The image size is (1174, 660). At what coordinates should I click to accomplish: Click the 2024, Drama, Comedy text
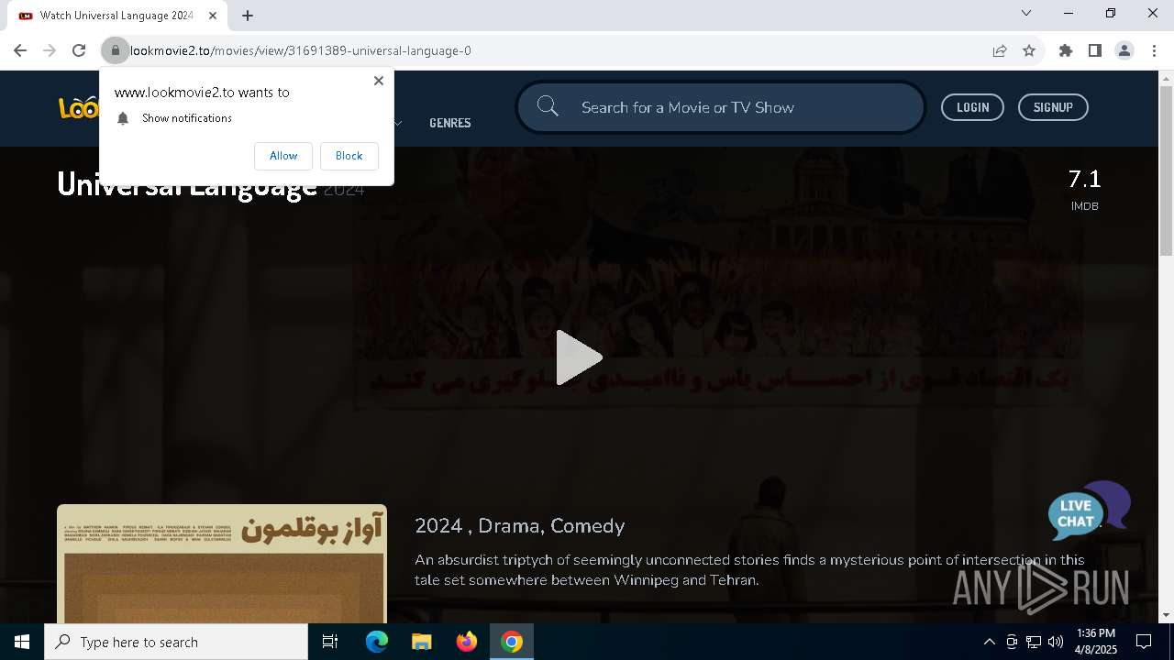(519, 526)
